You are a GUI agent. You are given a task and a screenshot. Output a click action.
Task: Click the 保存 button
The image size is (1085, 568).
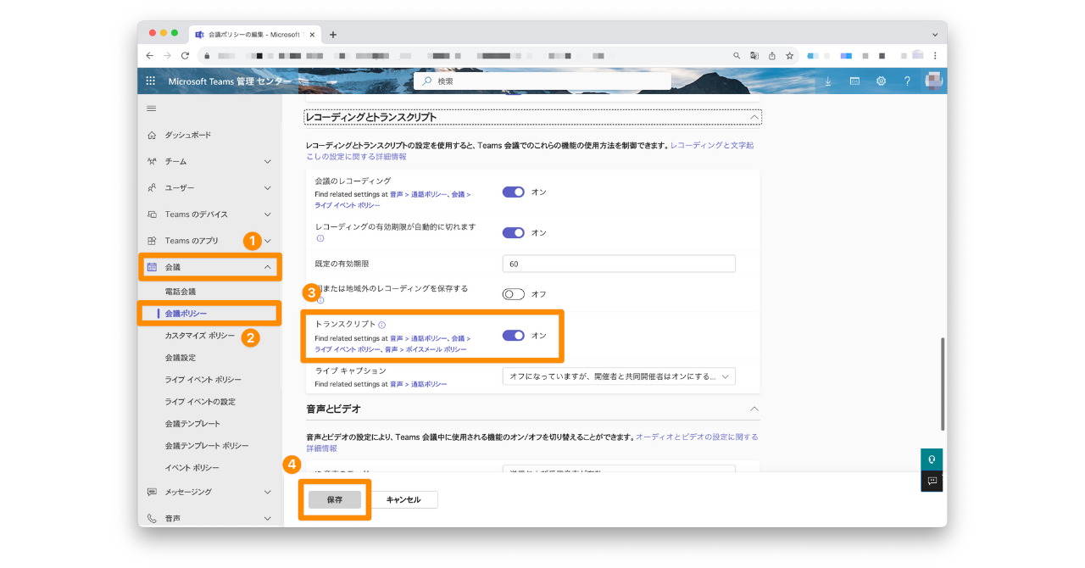pyautogui.click(x=335, y=500)
